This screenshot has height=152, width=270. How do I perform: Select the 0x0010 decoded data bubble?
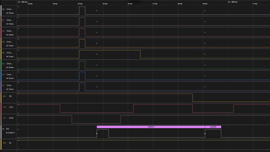coord(151,127)
